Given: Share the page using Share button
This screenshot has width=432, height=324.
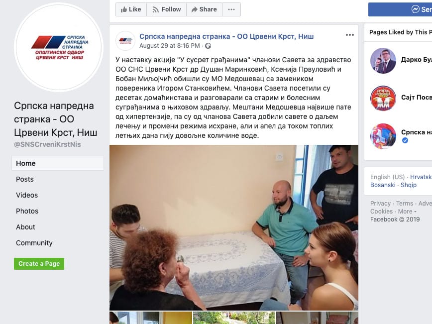Looking at the screenshot, I should pyautogui.click(x=204, y=9).
